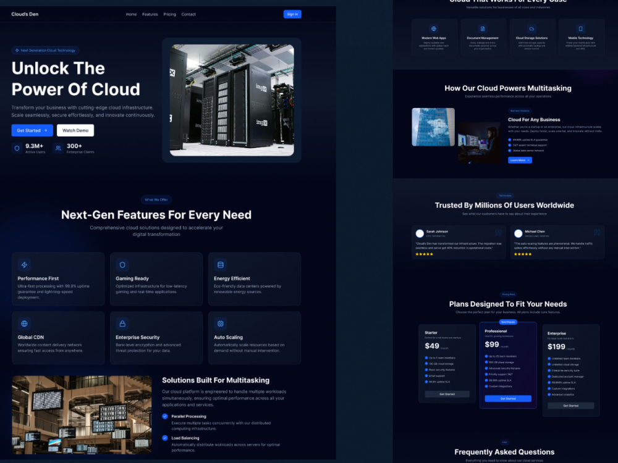Click the Next Generation Cloud Technology badge

45,51
